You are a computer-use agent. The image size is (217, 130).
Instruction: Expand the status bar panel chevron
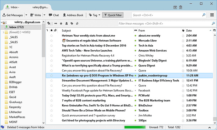coord(210,127)
